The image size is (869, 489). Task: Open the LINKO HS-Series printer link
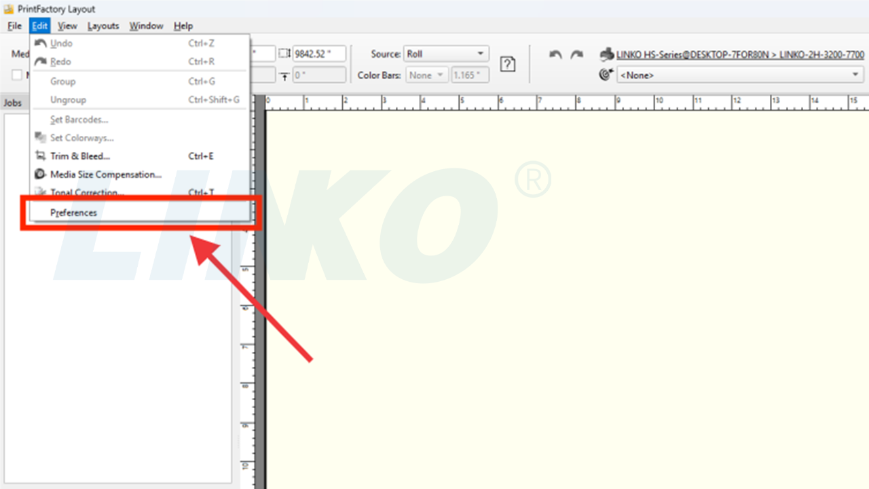pos(740,54)
